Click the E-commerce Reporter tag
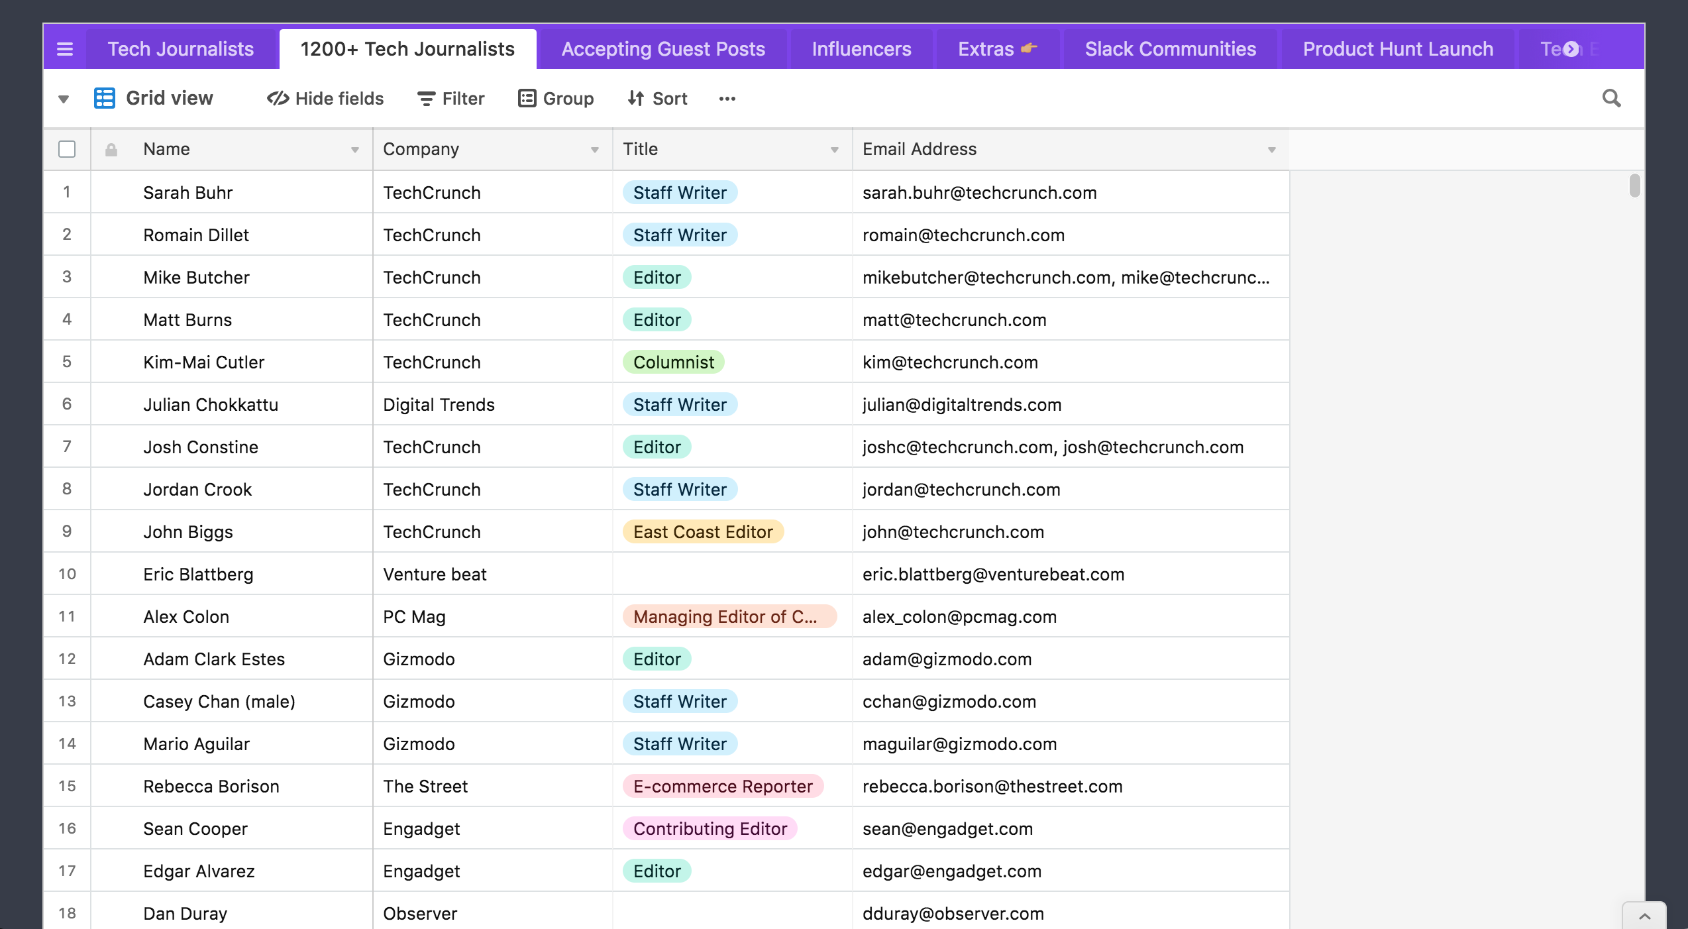 point(723,787)
